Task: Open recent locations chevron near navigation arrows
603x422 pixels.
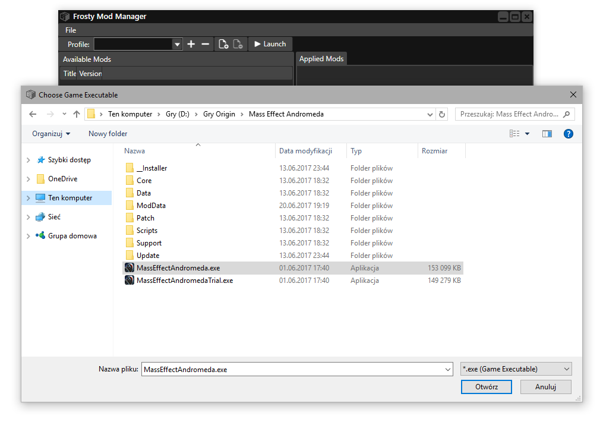Action: coord(64,114)
